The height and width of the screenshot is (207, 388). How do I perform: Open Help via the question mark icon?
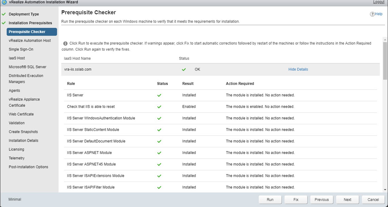[372, 14]
